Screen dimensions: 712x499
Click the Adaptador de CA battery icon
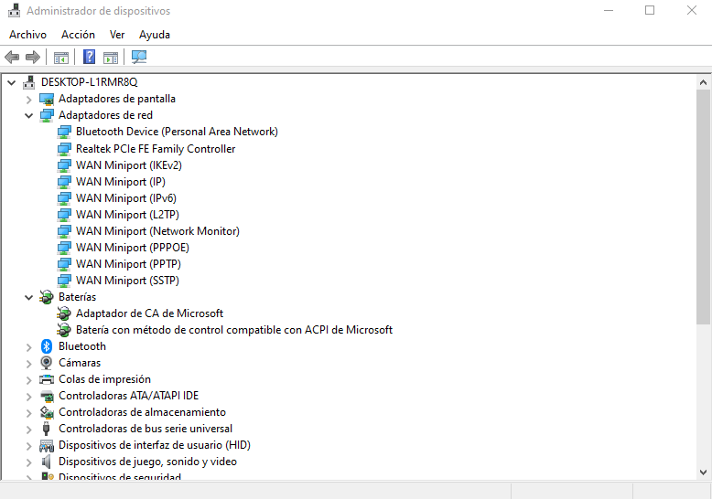(64, 313)
